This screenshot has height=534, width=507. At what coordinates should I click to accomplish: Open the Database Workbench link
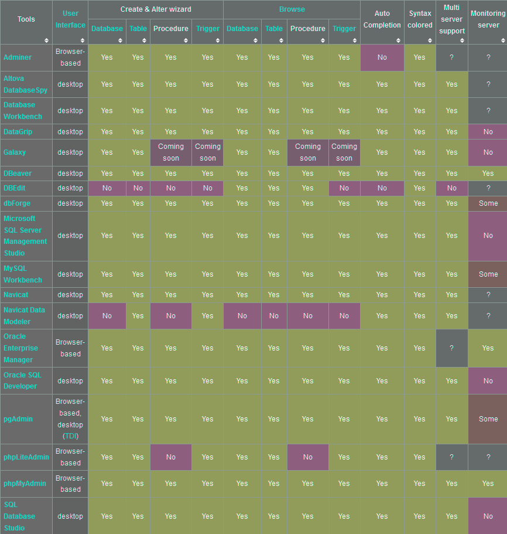23,111
